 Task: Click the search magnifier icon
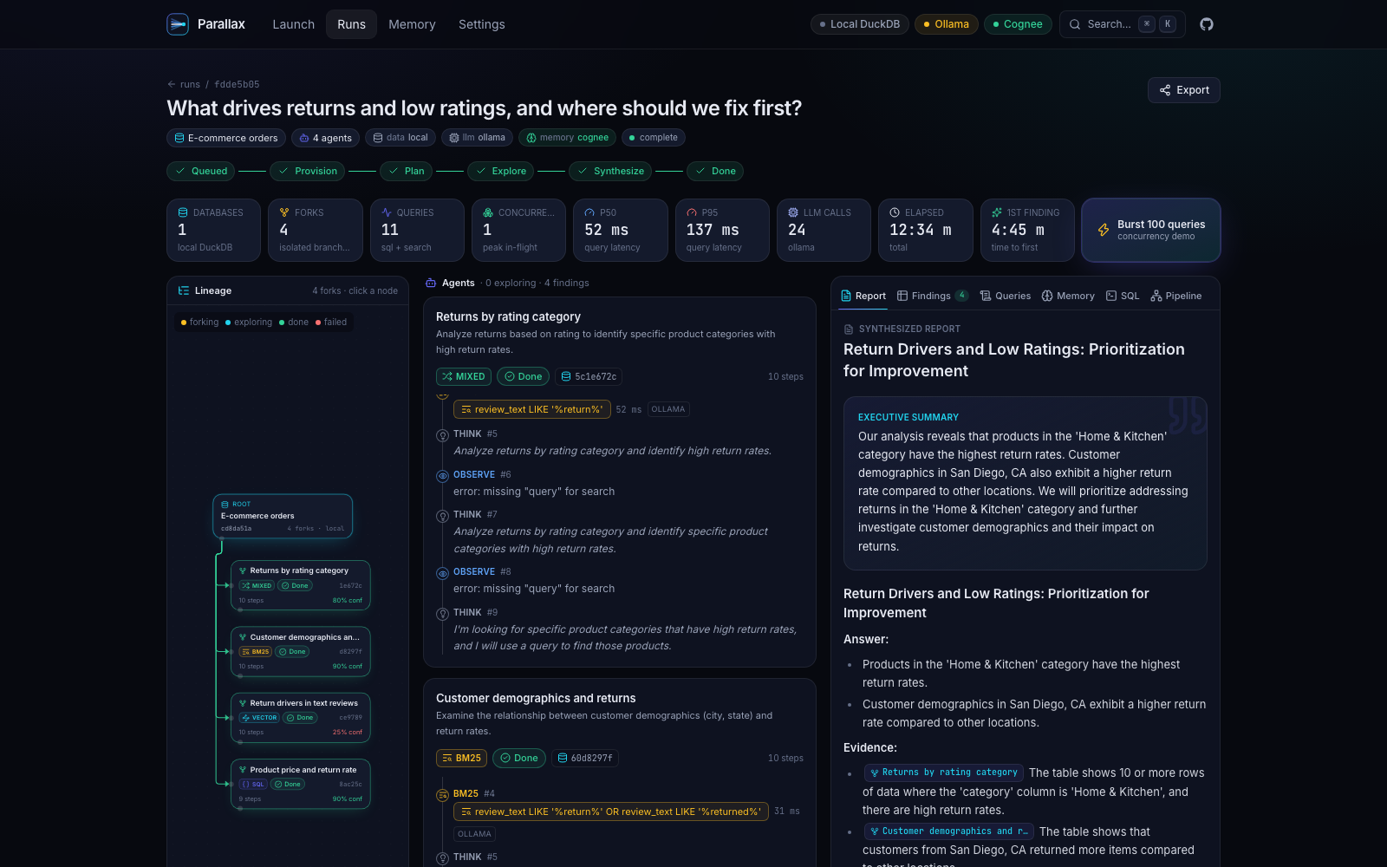tap(1075, 24)
